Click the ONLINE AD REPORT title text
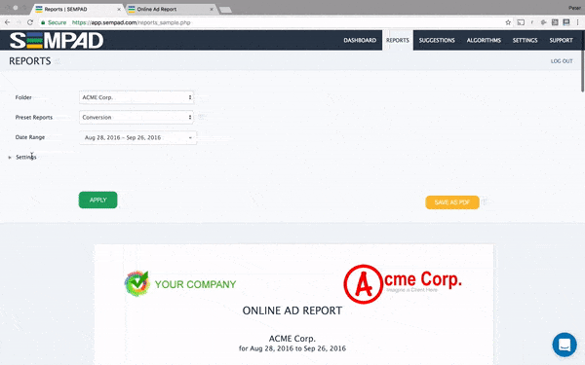 tap(292, 310)
